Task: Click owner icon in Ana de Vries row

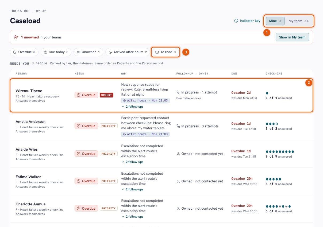Action: pyautogui.click(x=178, y=154)
